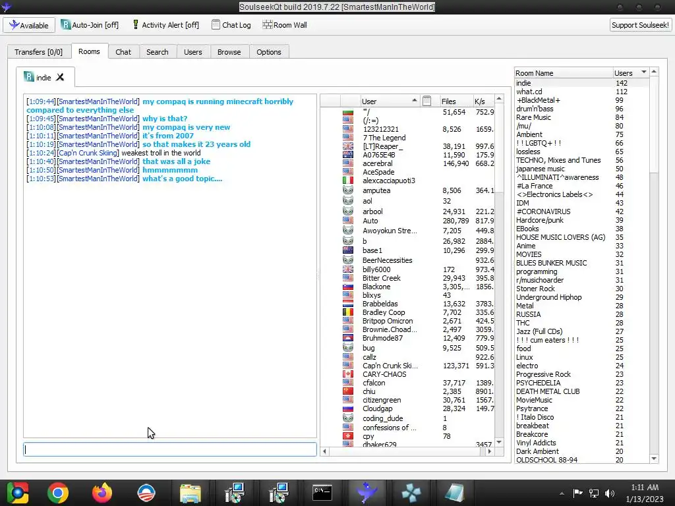Show hidden tray icons arrow
The width and height of the screenshot is (675, 506).
(x=562, y=493)
